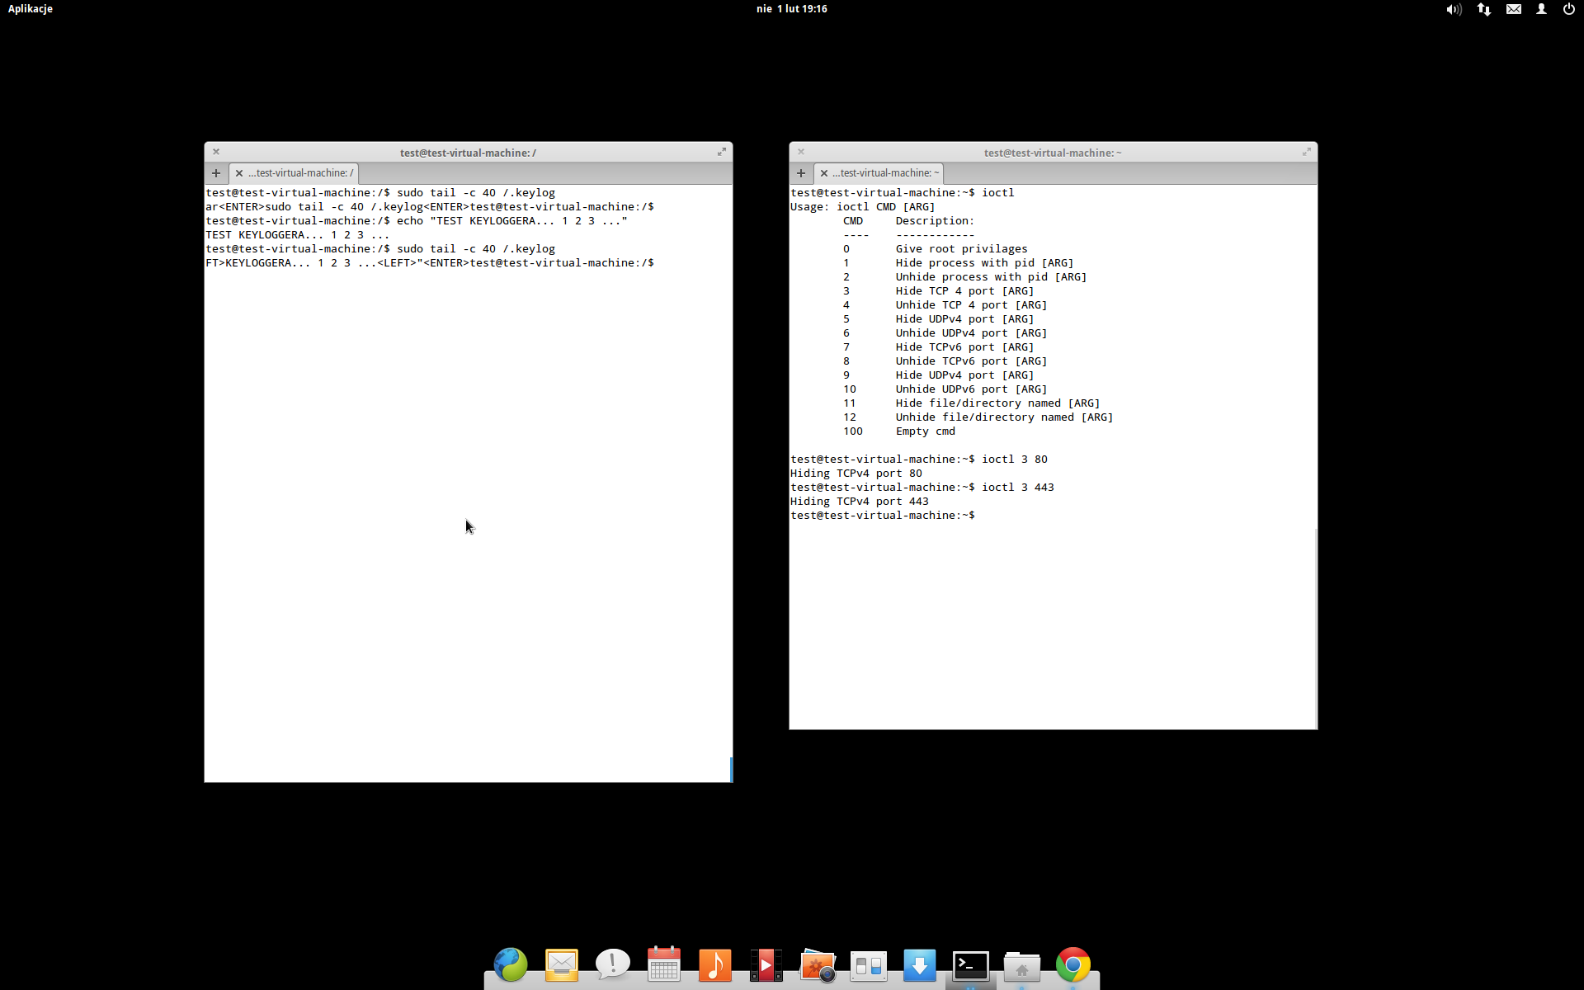Add new tab in right terminal
Image resolution: width=1584 pixels, height=990 pixels.
[801, 173]
